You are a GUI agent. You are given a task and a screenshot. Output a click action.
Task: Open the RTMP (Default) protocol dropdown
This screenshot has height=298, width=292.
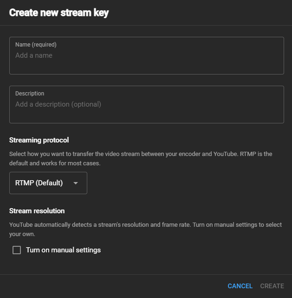tap(48, 183)
